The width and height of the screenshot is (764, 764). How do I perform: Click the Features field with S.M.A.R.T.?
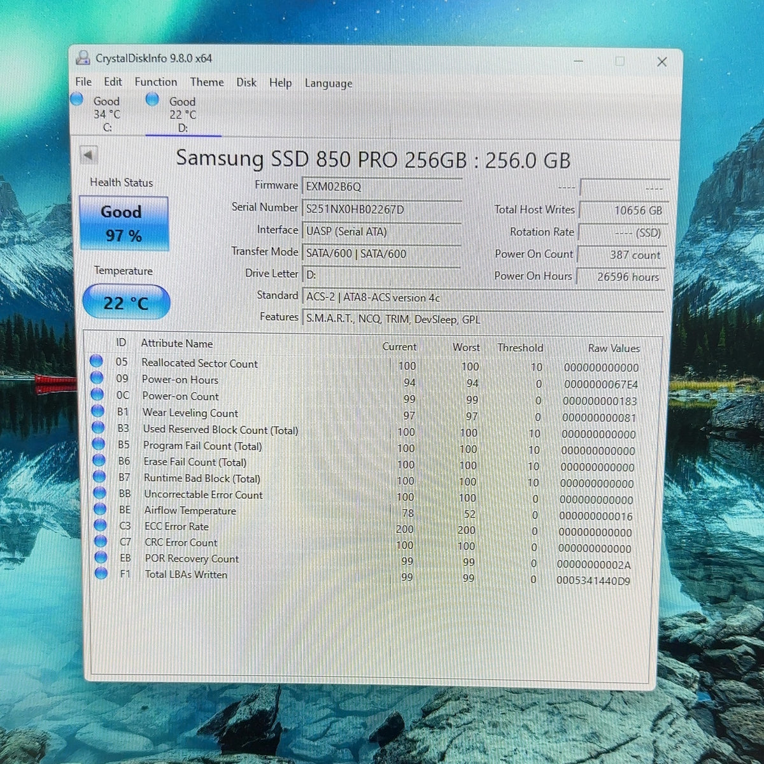(x=484, y=319)
